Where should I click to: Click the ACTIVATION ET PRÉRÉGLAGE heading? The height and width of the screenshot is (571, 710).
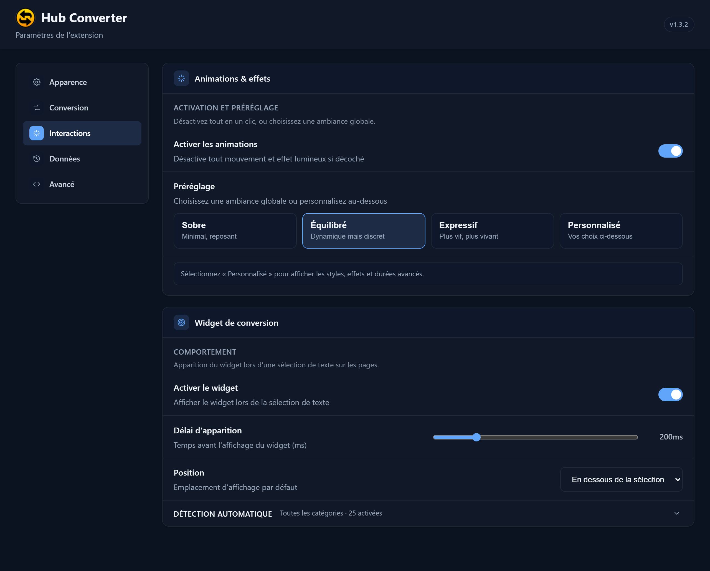tap(225, 108)
